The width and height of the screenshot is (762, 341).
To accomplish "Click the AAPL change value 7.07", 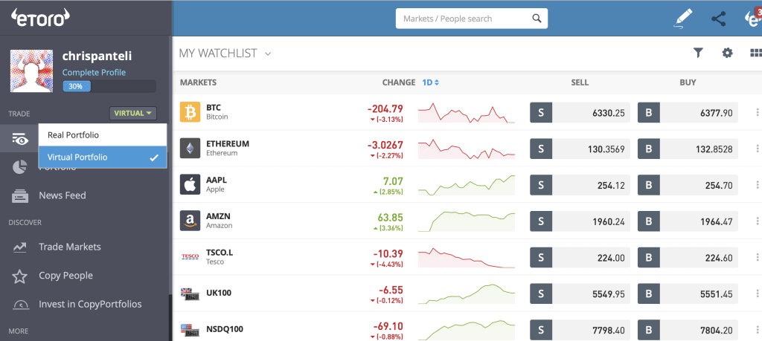I will click(x=393, y=181).
